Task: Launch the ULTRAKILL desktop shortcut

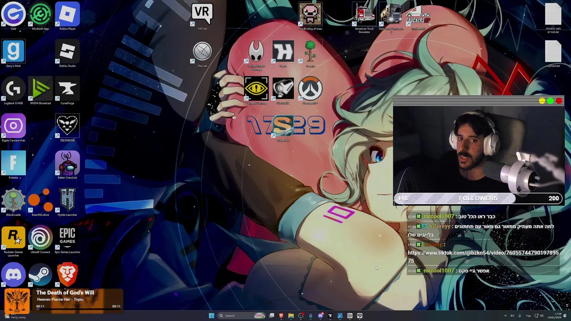Action: [283, 91]
